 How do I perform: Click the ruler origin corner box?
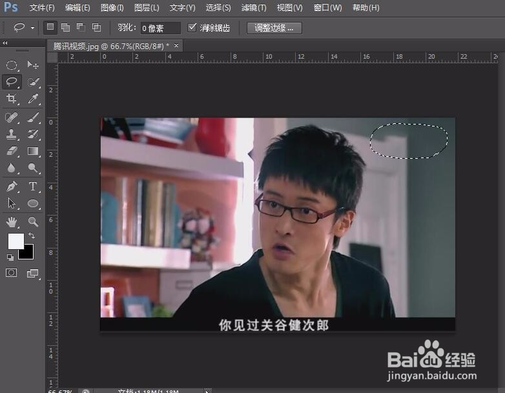[52, 57]
